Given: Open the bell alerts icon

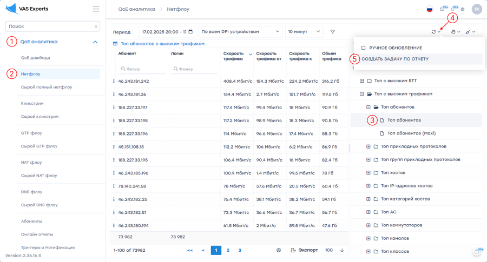Looking at the screenshot, I should tap(452, 9).
